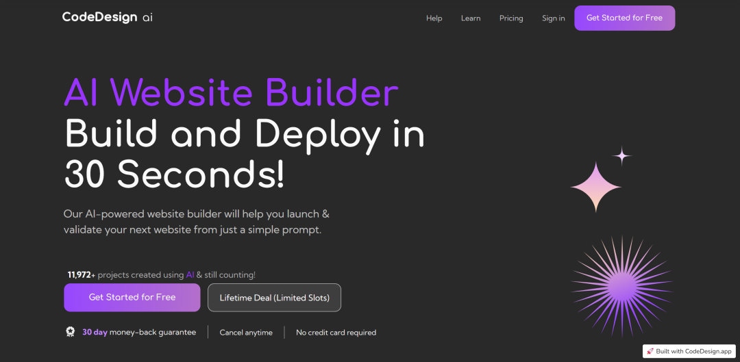Click the Build and Deploy in 30 Seconds headline

pyautogui.click(x=244, y=155)
